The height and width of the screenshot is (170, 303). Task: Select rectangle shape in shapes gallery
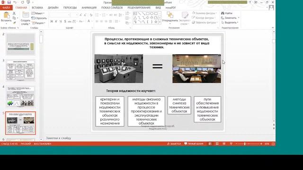pos(148,14)
